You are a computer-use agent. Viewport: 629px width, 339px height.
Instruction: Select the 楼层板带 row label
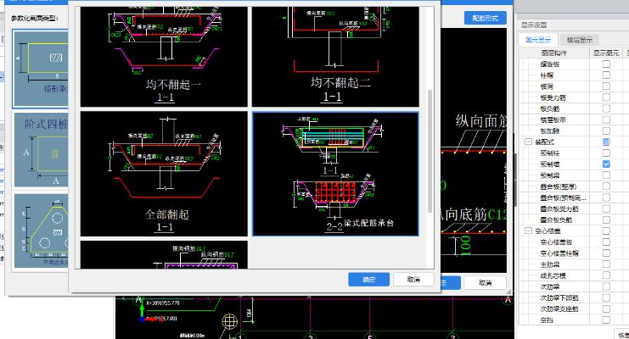tap(553, 119)
